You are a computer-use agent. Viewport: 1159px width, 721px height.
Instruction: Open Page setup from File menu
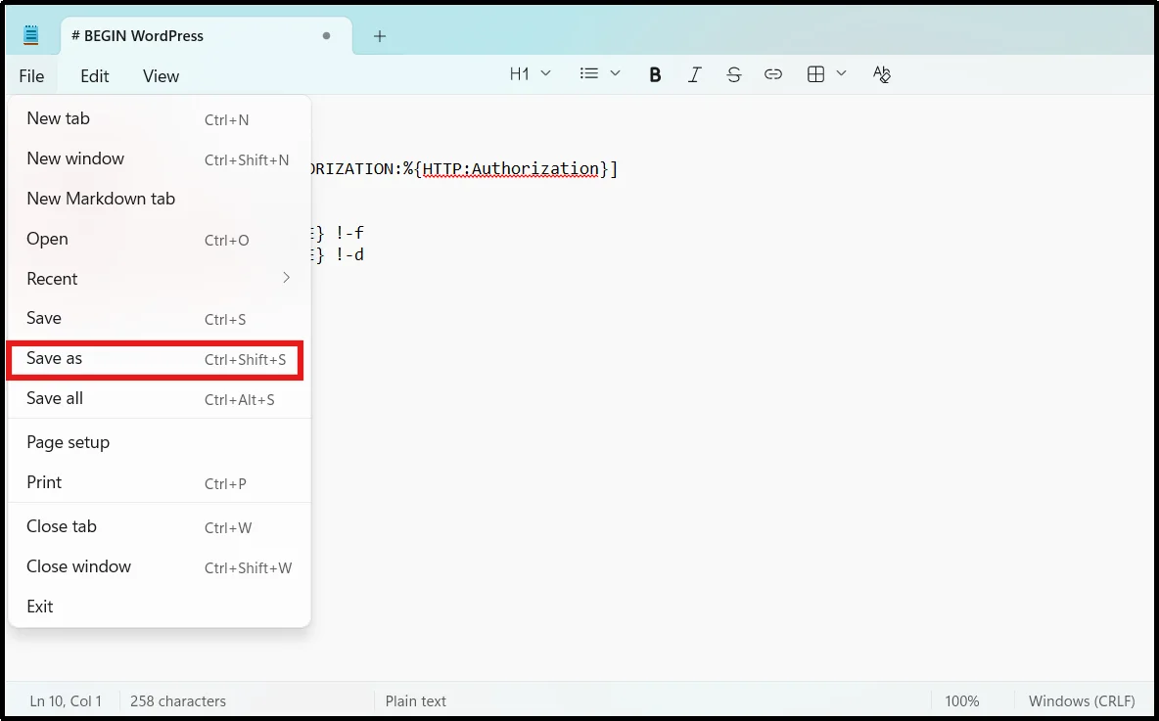pyautogui.click(x=159, y=442)
